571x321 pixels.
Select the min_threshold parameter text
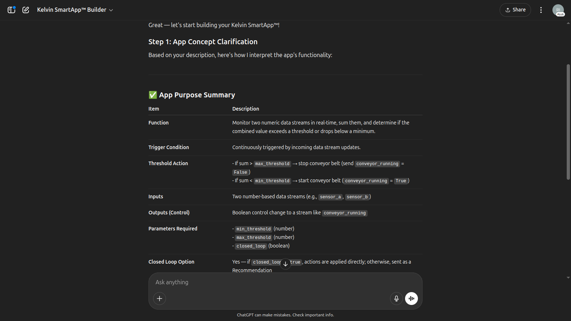click(x=253, y=229)
